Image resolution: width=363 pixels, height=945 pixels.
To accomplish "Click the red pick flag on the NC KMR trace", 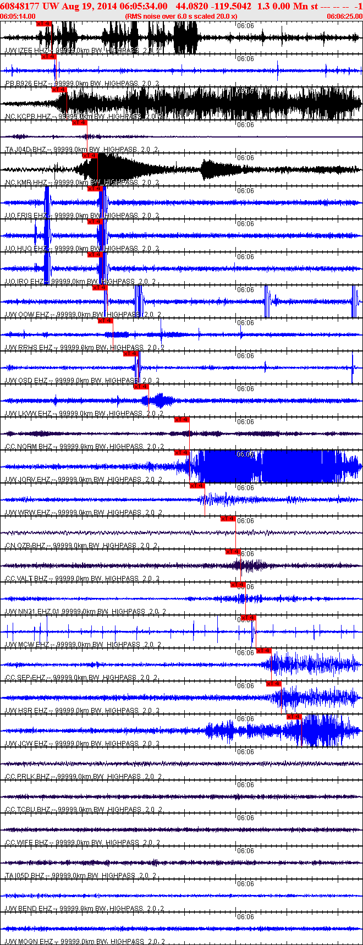I will pyautogui.click(x=90, y=156).
